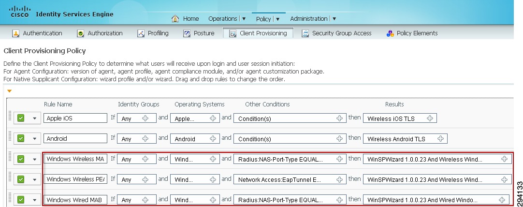Viewport: 523px width, 207px height.
Task: Click Network Access:EapTunnel condition text
Action: [x=279, y=179]
